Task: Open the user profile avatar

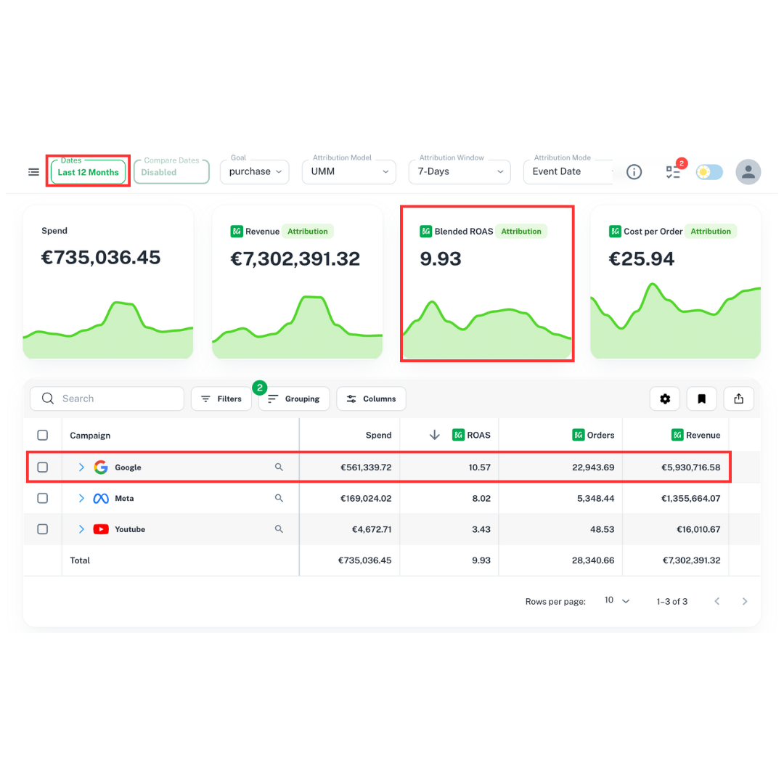Action: point(748,172)
